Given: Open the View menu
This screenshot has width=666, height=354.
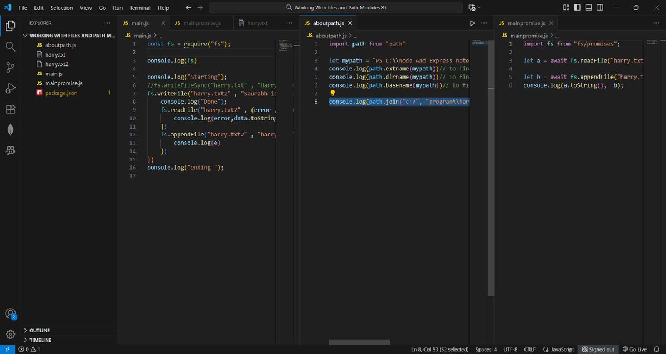Looking at the screenshot, I should coord(85,8).
